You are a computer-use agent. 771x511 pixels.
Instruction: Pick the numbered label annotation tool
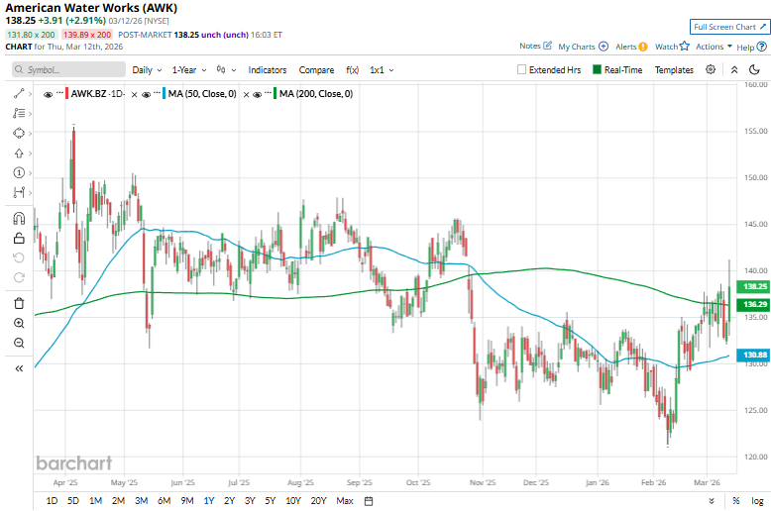(x=19, y=173)
